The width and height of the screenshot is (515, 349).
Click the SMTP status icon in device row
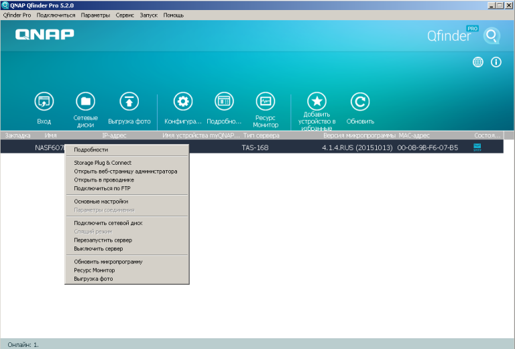click(x=477, y=147)
